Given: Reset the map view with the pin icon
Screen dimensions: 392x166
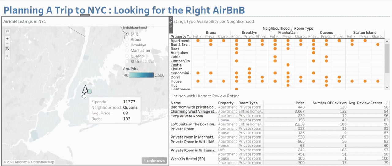Looking at the screenshot, I should tap(7, 49).
